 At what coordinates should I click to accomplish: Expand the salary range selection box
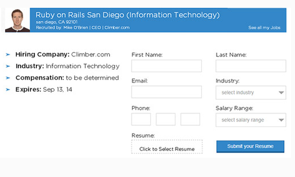pos(251,120)
